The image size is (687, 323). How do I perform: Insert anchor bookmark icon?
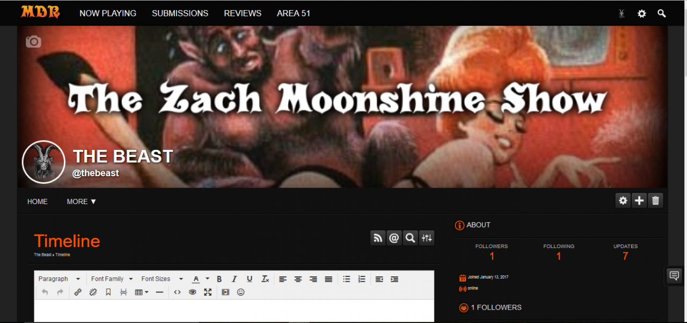click(108, 292)
